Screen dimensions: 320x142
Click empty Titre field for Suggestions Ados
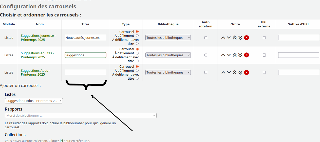tap(85, 73)
